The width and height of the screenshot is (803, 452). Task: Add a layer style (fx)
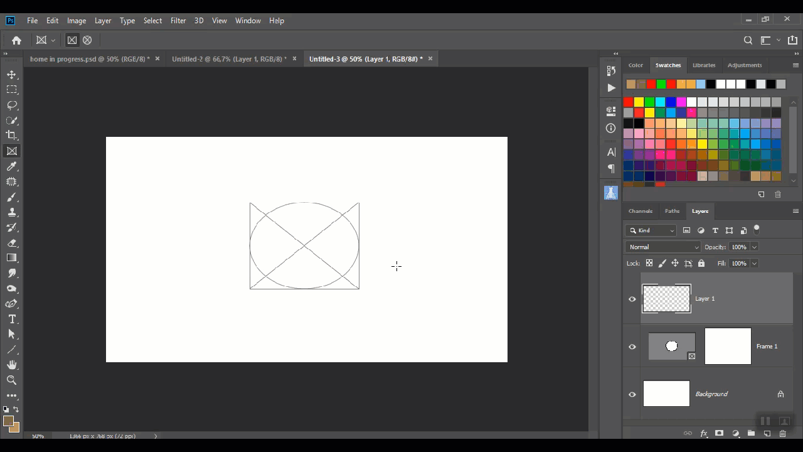click(x=703, y=434)
